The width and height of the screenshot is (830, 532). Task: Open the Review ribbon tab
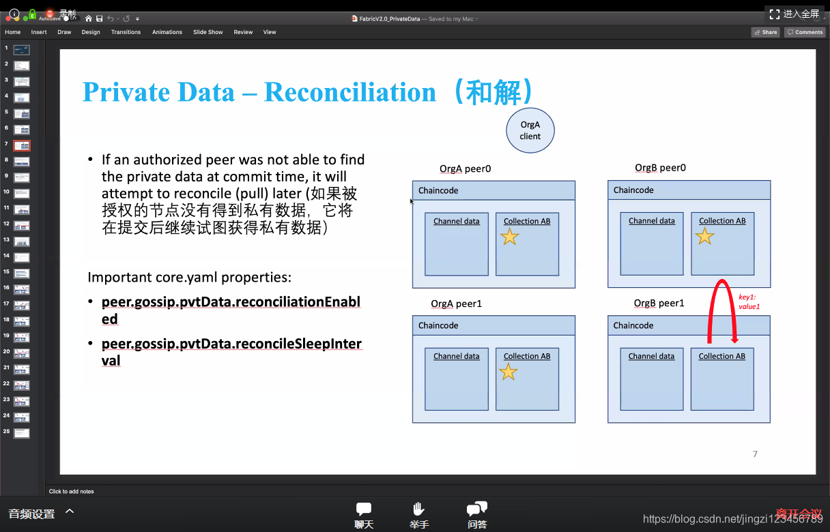click(243, 32)
